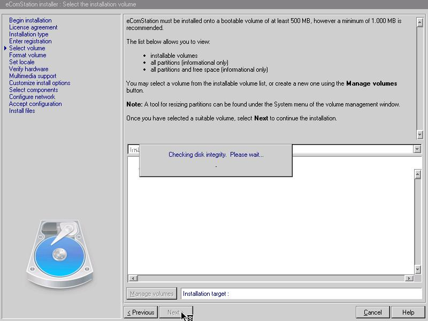Click right arrow of volume list horizontal scrollbar
This screenshot has height=321, width=428.
[409, 278]
